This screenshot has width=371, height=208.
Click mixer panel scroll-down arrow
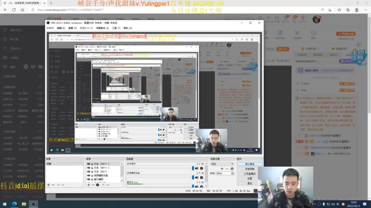coord(206,186)
